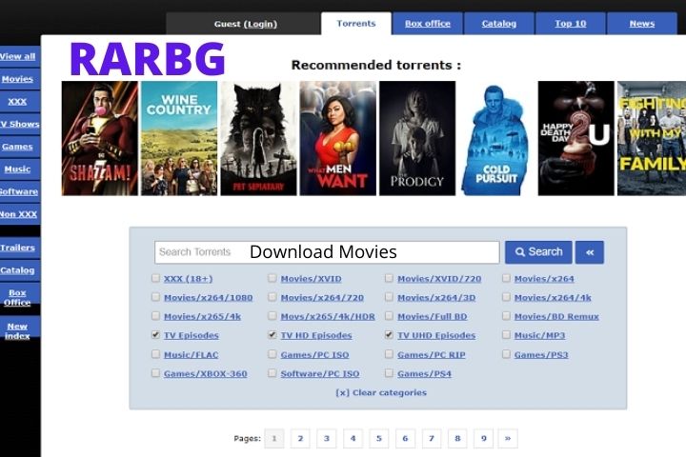The image size is (686, 457).
Task: Go to page 2
Action: click(300, 438)
